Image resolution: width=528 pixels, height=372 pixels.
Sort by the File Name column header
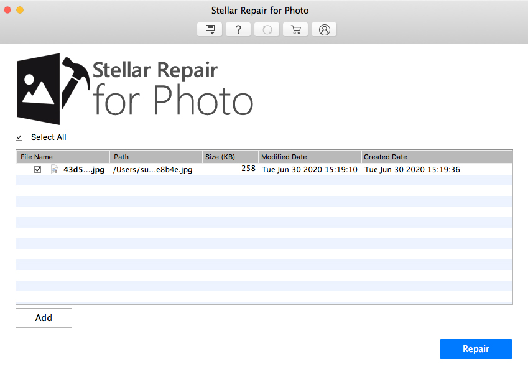(x=63, y=157)
